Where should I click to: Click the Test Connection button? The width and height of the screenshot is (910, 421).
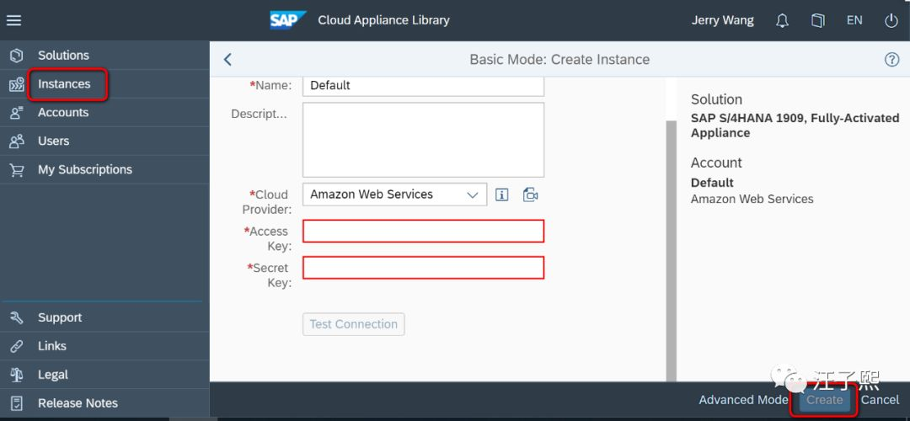[353, 324]
